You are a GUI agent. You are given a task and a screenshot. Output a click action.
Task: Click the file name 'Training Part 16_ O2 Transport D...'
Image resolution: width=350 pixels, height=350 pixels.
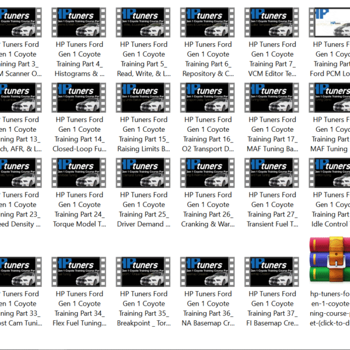pyautogui.click(x=208, y=144)
